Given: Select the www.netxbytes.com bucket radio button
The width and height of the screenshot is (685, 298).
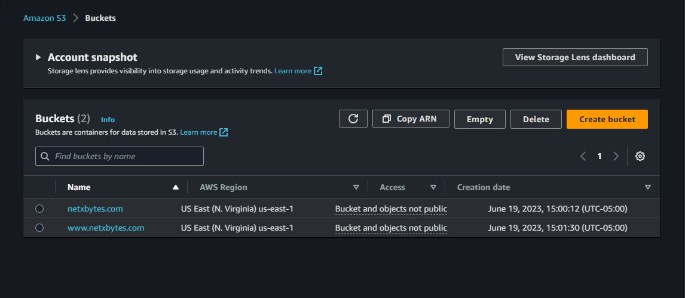Looking at the screenshot, I should 39,228.
